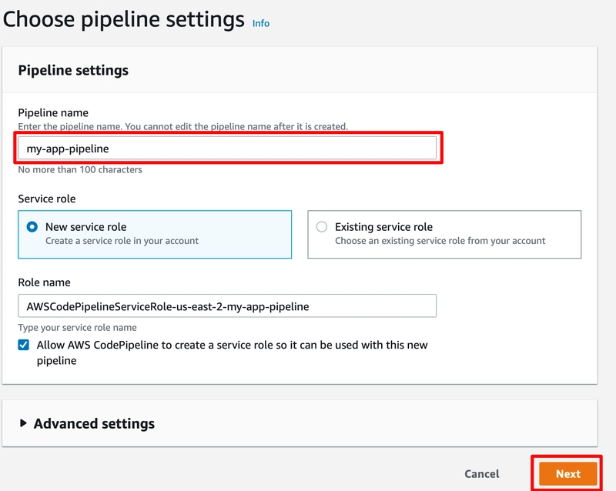Click the Pipeline name input field

(227, 148)
